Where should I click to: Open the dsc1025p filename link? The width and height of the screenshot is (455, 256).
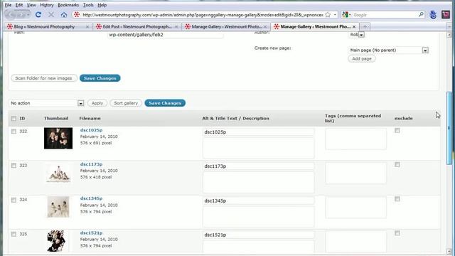91,130
